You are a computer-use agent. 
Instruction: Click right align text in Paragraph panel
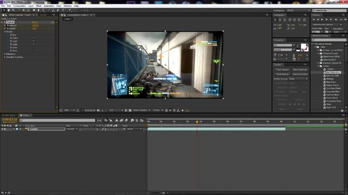285,20
